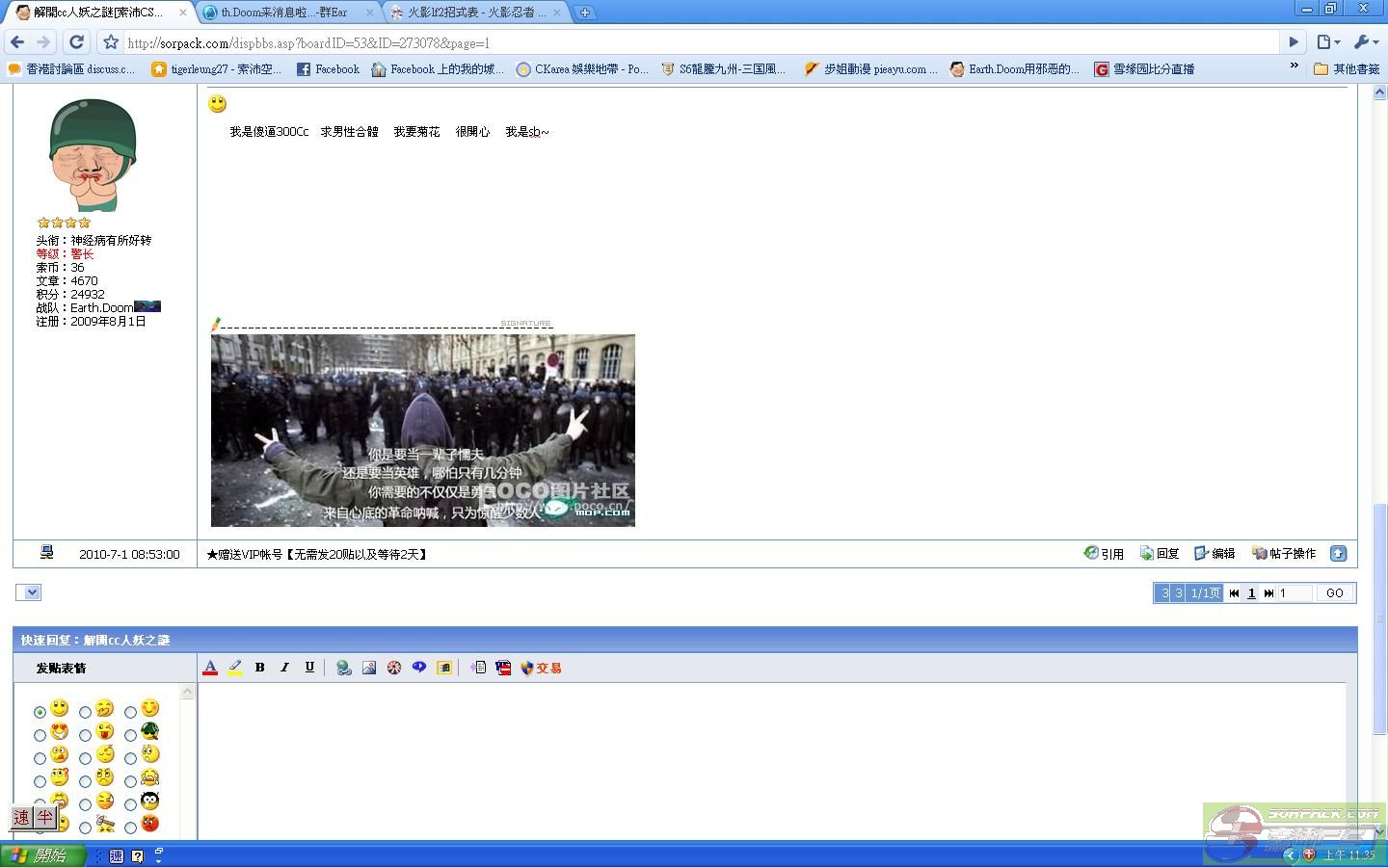Click the Bold formatting icon in editor
The width and height of the screenshot is (1388, 867).
coord(259,667)
